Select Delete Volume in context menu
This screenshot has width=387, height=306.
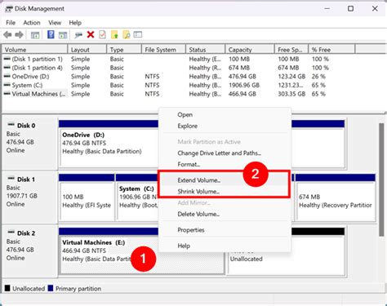198,214
